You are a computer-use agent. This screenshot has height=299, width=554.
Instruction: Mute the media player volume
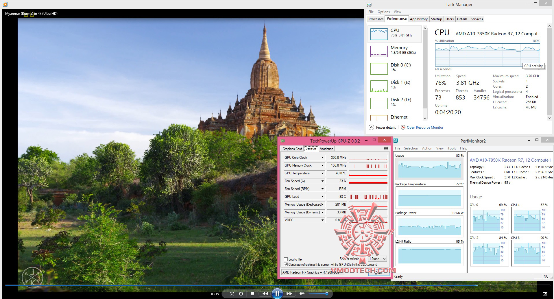[302, 294]
